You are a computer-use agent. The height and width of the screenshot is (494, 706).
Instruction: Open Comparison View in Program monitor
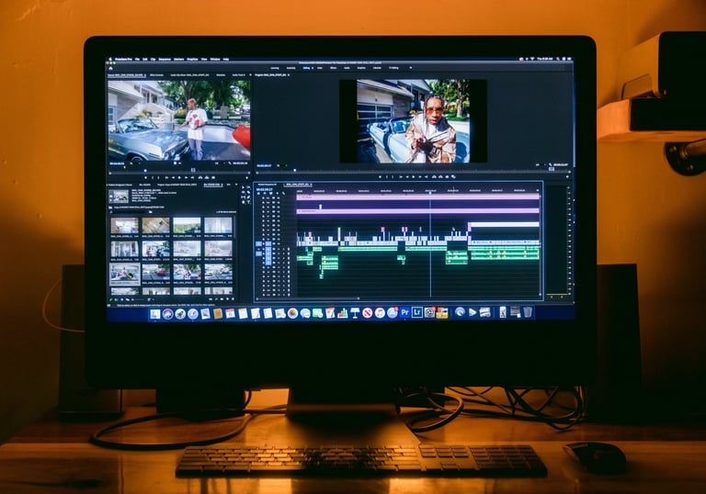coord(453,177)
